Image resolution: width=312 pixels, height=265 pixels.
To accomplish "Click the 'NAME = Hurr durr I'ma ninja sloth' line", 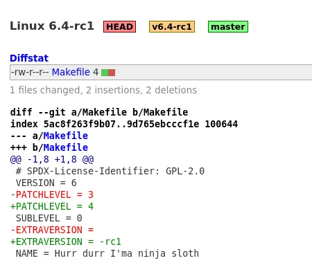I will (107, 253).
